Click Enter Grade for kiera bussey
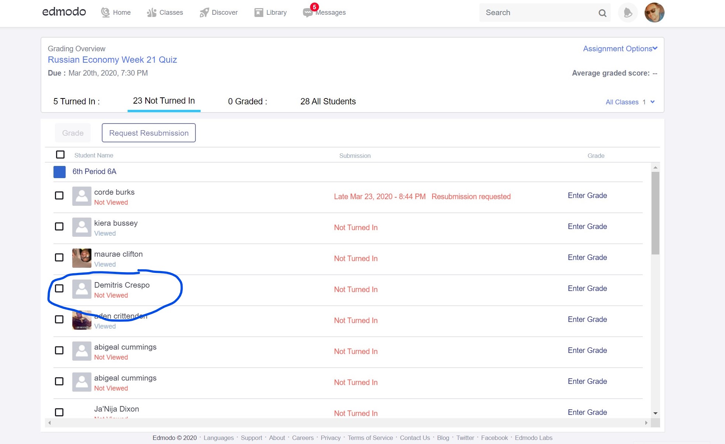Viewport: 725px width, 444px height. point(587,226)
